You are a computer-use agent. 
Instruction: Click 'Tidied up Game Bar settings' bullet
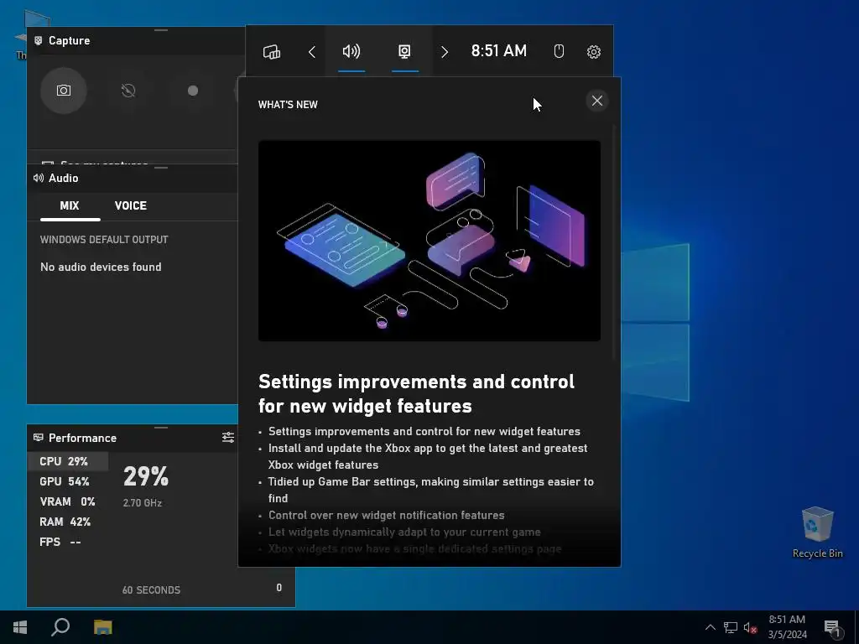point(430,490)
